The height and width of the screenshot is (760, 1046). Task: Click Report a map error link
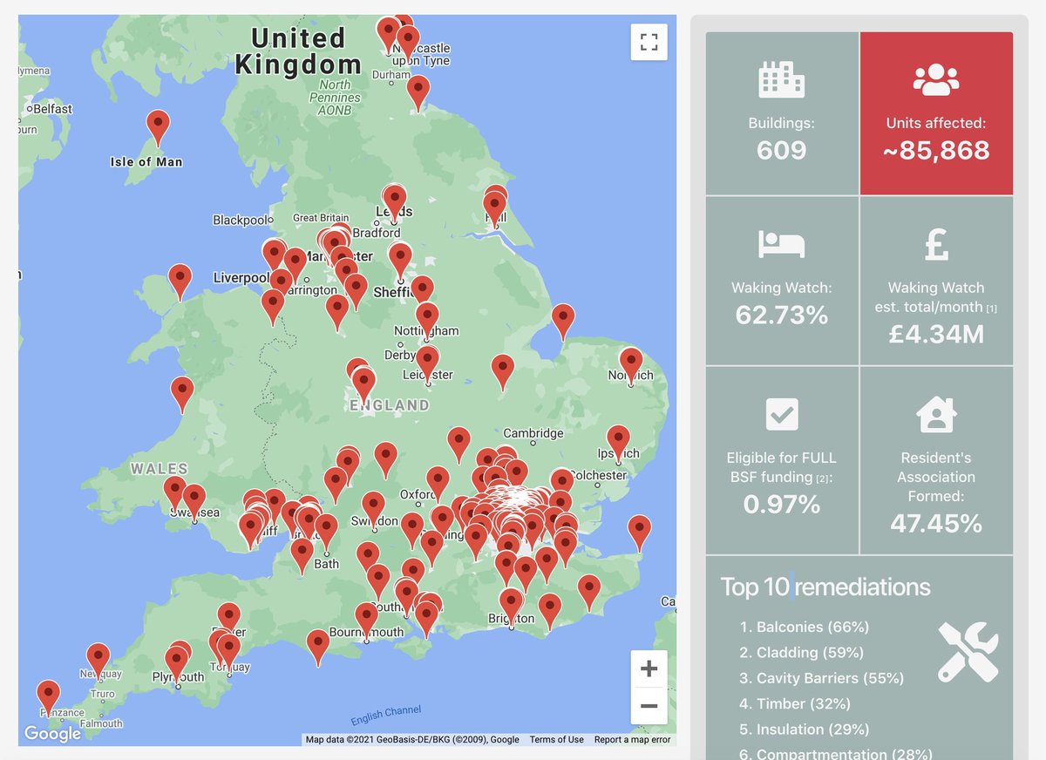(633, 739)
